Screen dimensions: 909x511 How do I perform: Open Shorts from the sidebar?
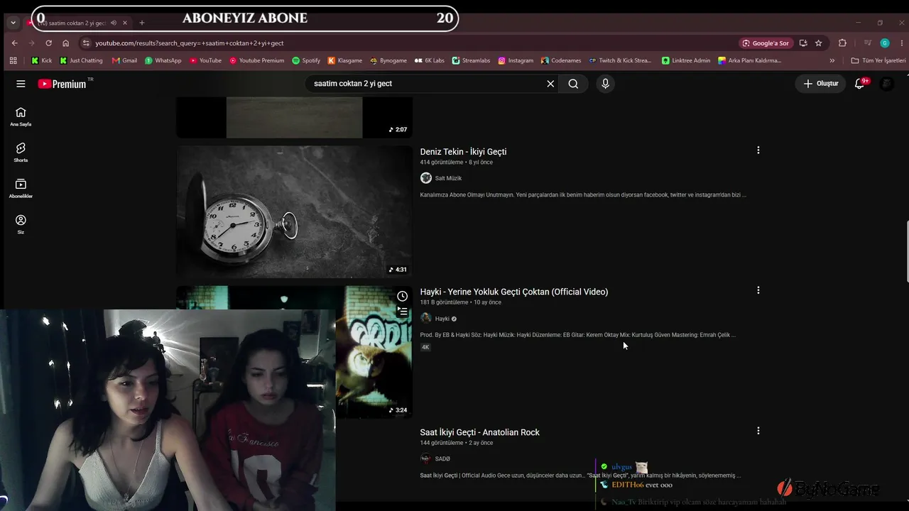(x=21, y=152)
